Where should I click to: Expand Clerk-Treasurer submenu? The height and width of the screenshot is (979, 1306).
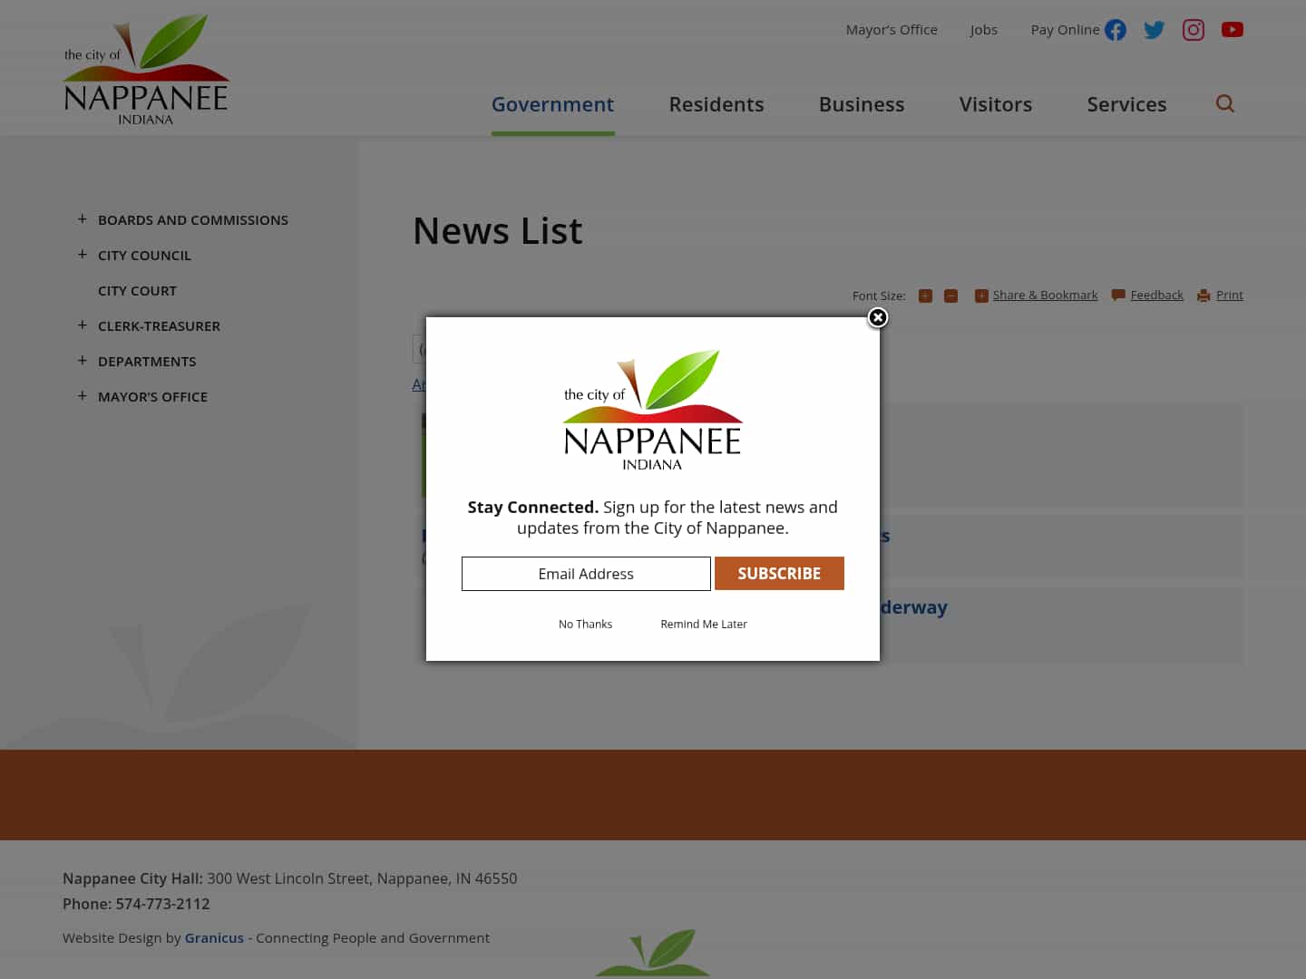[83, 325]
